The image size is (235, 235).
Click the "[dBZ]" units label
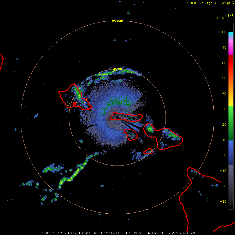tap(222, 18)
